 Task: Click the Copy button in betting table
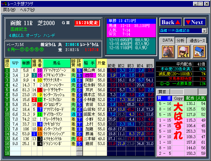tap(178, 98)
